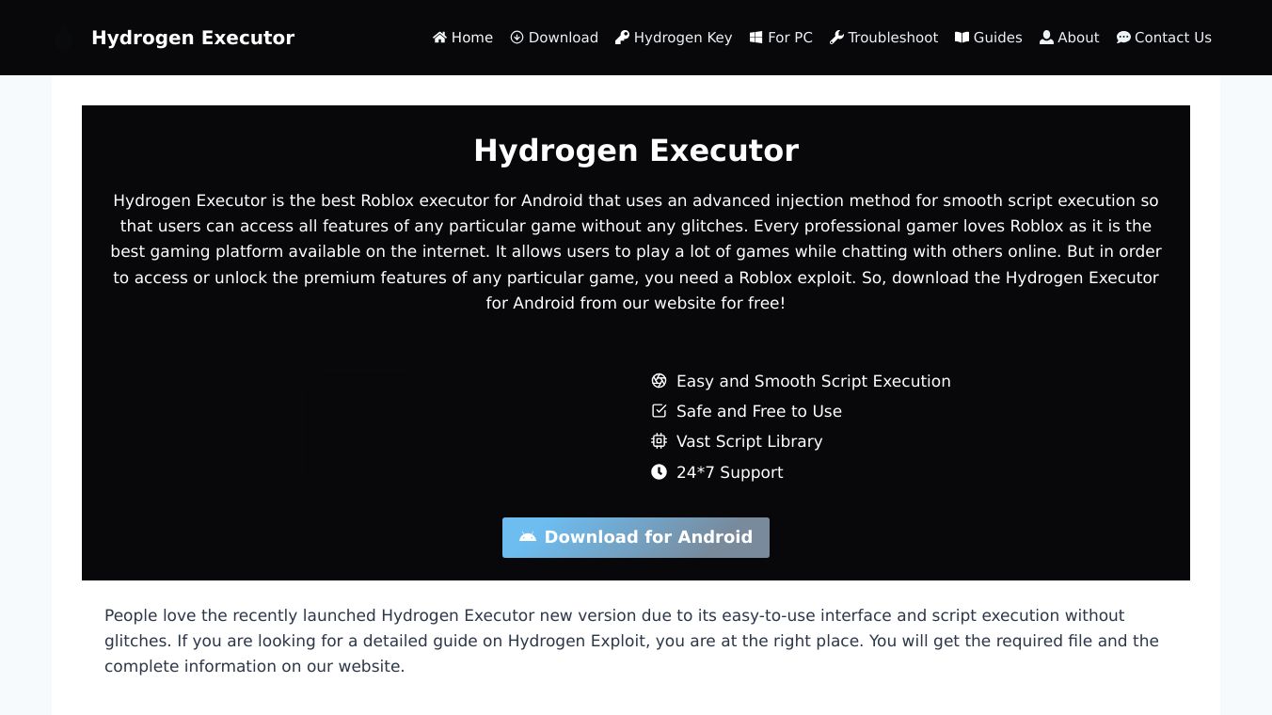1272x715 pixels.
Task: Click the chat bubble icon beside Contact Us
Action: point(1123,38)
